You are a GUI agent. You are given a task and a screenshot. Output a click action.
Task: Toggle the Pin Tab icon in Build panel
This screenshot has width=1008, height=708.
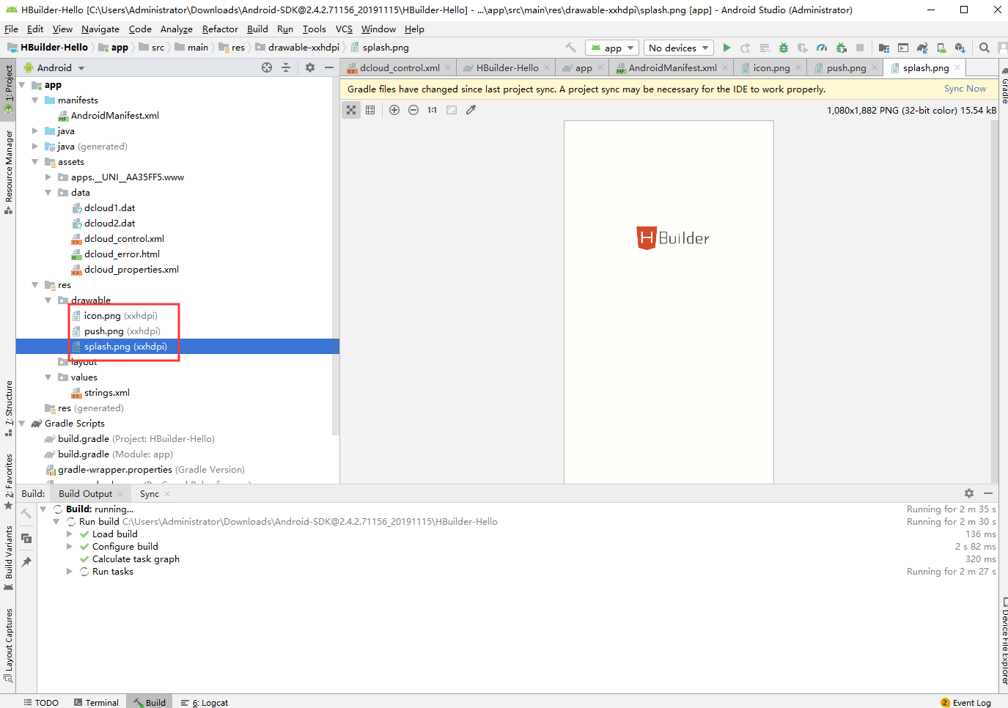(26, 562)
